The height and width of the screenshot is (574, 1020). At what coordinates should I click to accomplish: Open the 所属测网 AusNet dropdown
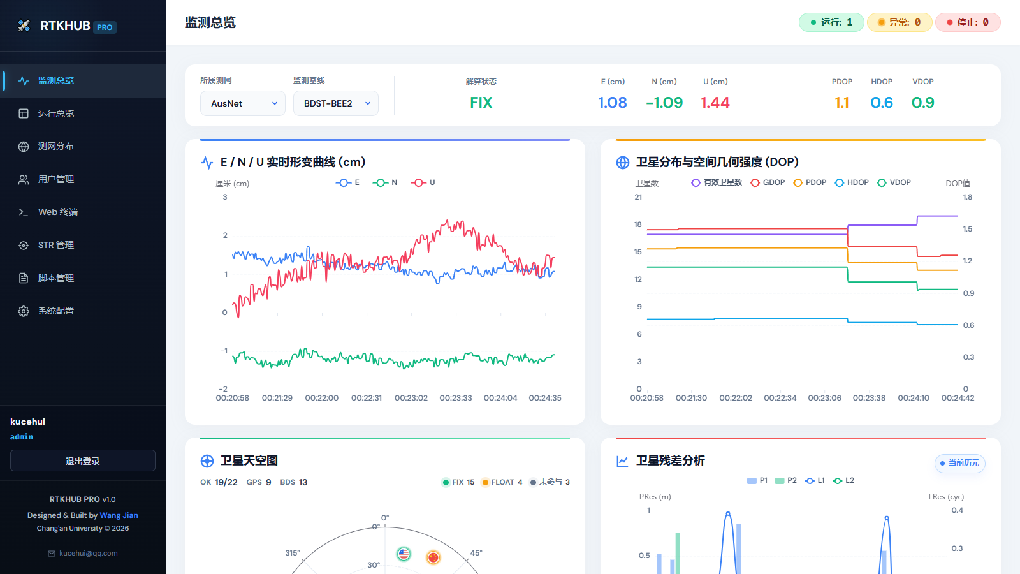(243, 103)
